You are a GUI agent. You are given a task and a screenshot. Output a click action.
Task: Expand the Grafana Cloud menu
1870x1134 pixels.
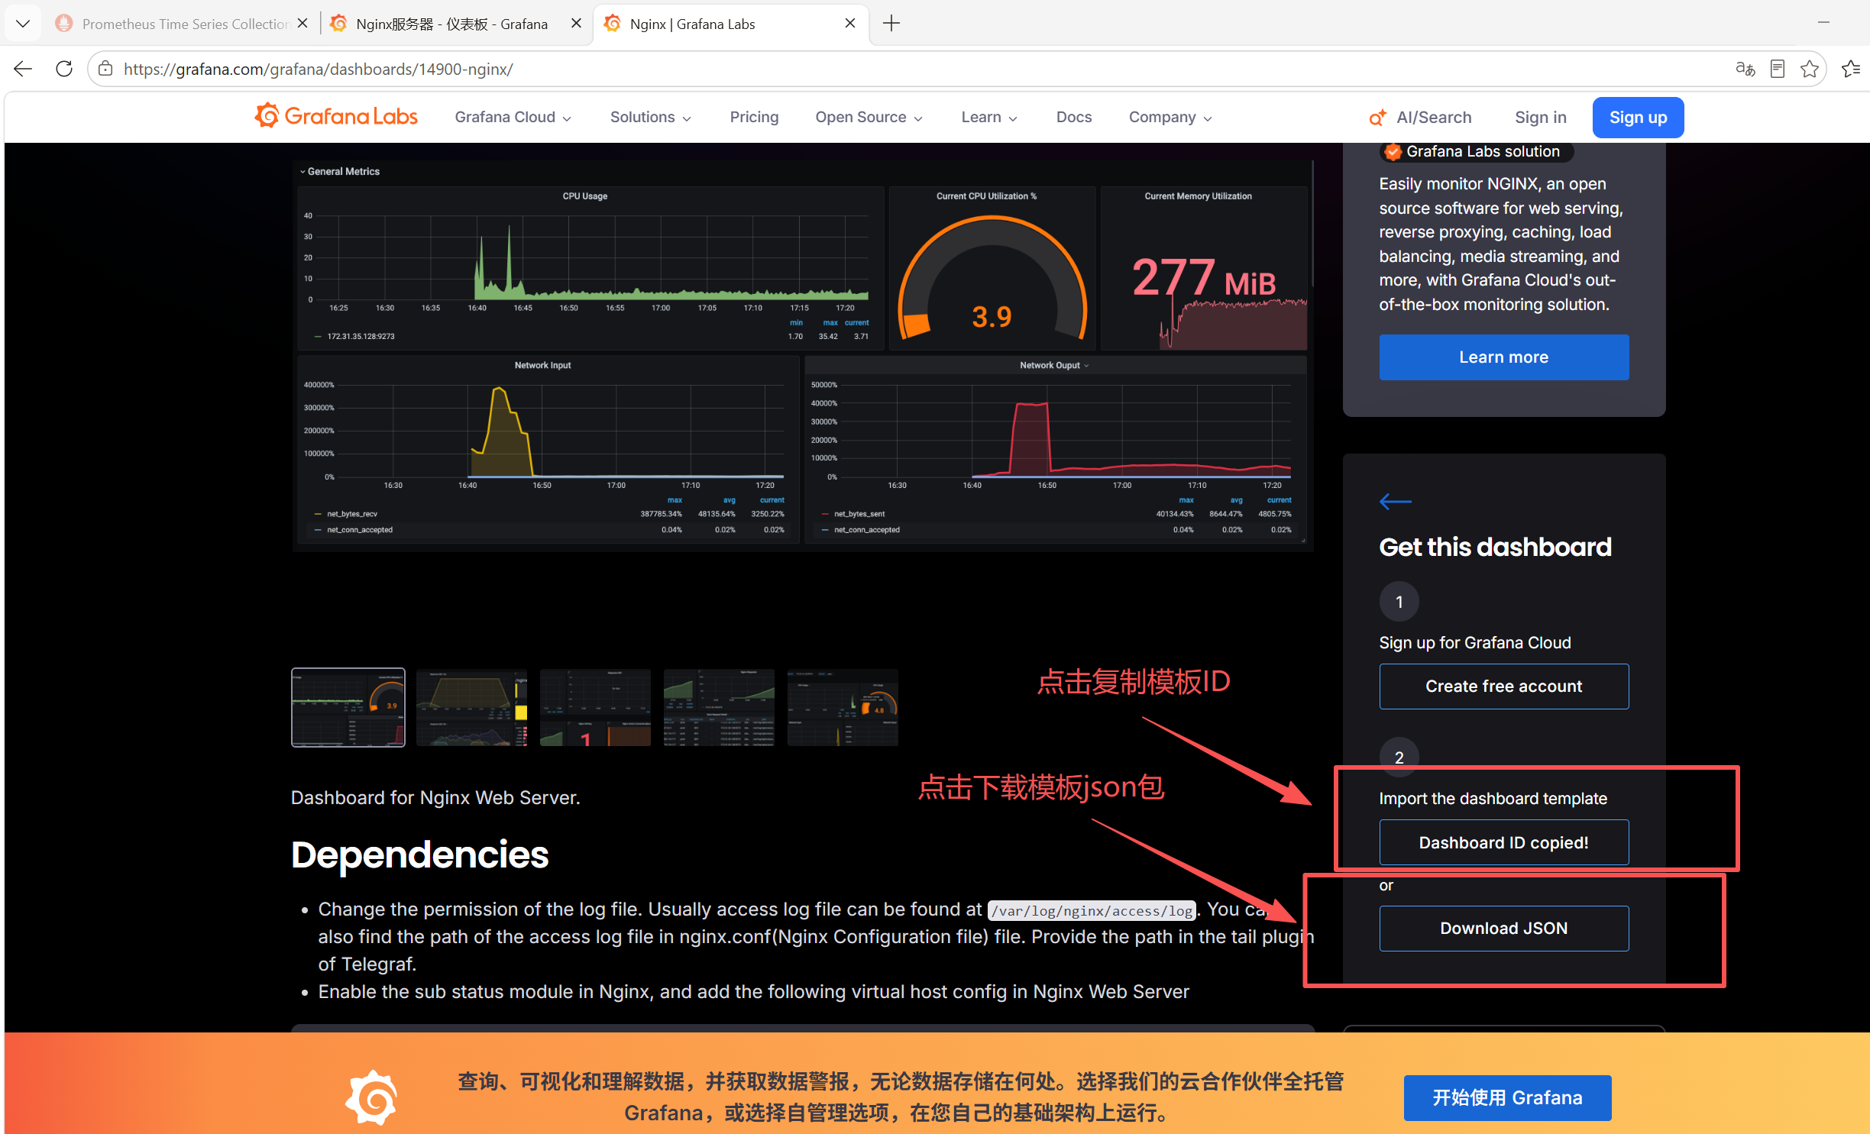513,118
